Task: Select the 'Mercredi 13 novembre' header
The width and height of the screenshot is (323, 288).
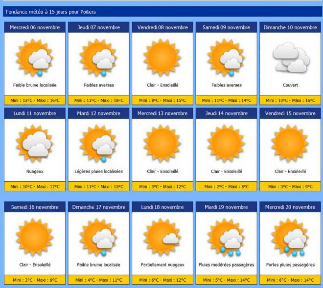Action: coord(162,113)
